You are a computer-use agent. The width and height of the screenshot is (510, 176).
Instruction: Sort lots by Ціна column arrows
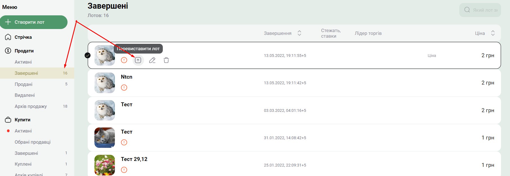click(493, 33)
